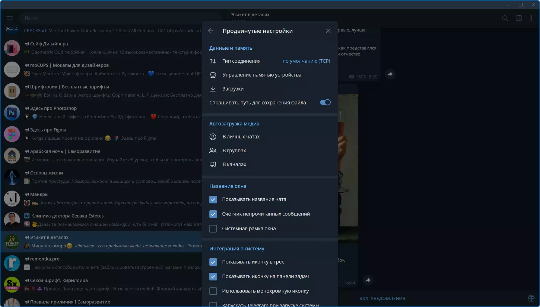Open the three-dot chat options menu
This screenshot has height=307, width=540.
point(531,18)
